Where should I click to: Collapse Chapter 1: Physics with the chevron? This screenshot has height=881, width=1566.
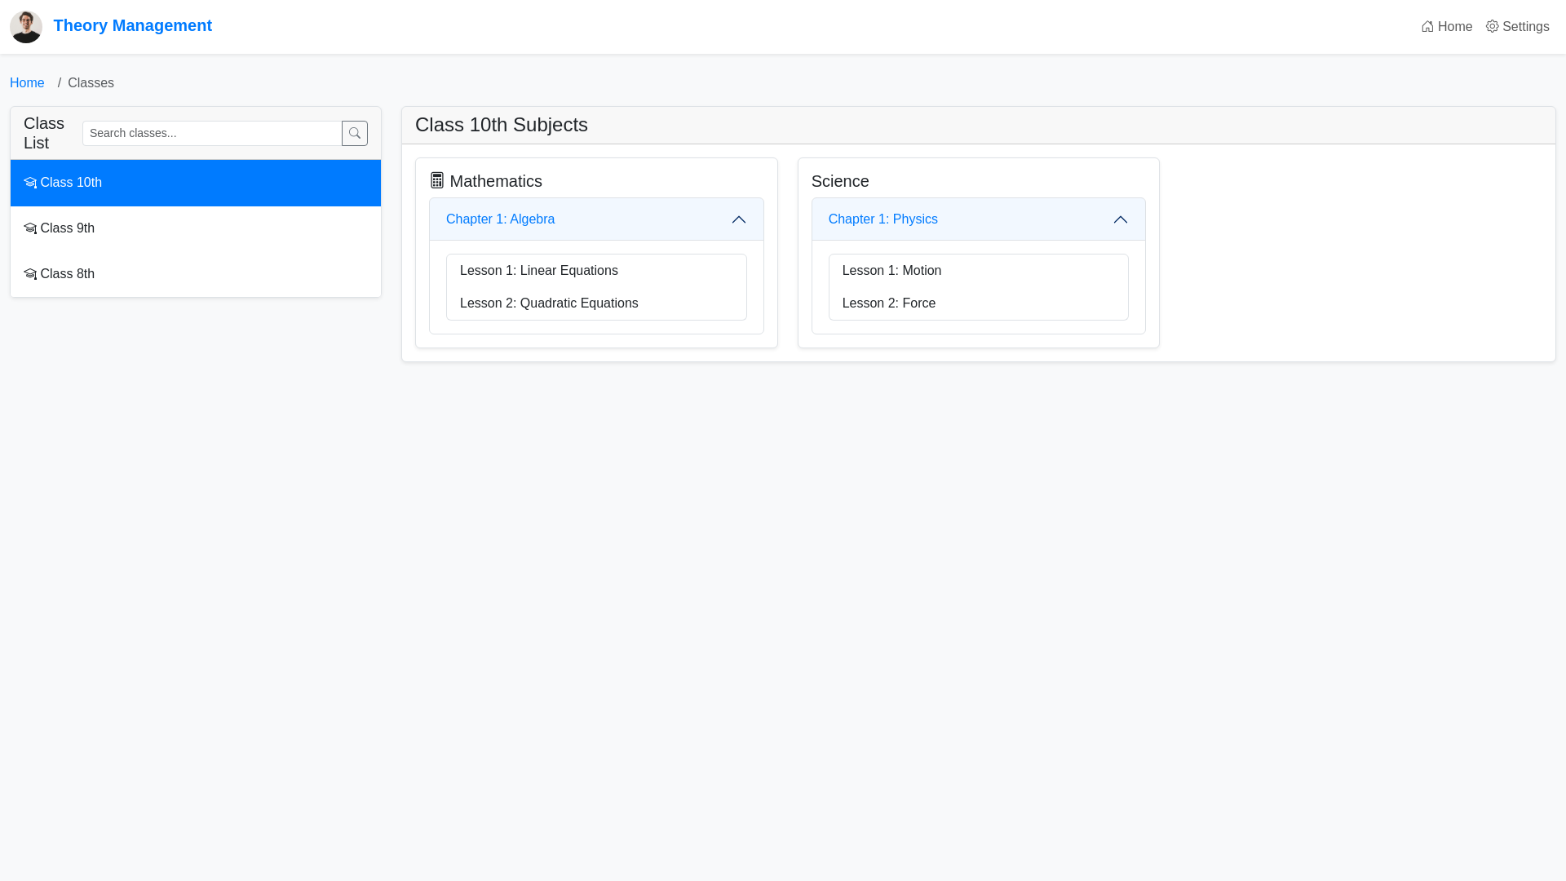1120,219
